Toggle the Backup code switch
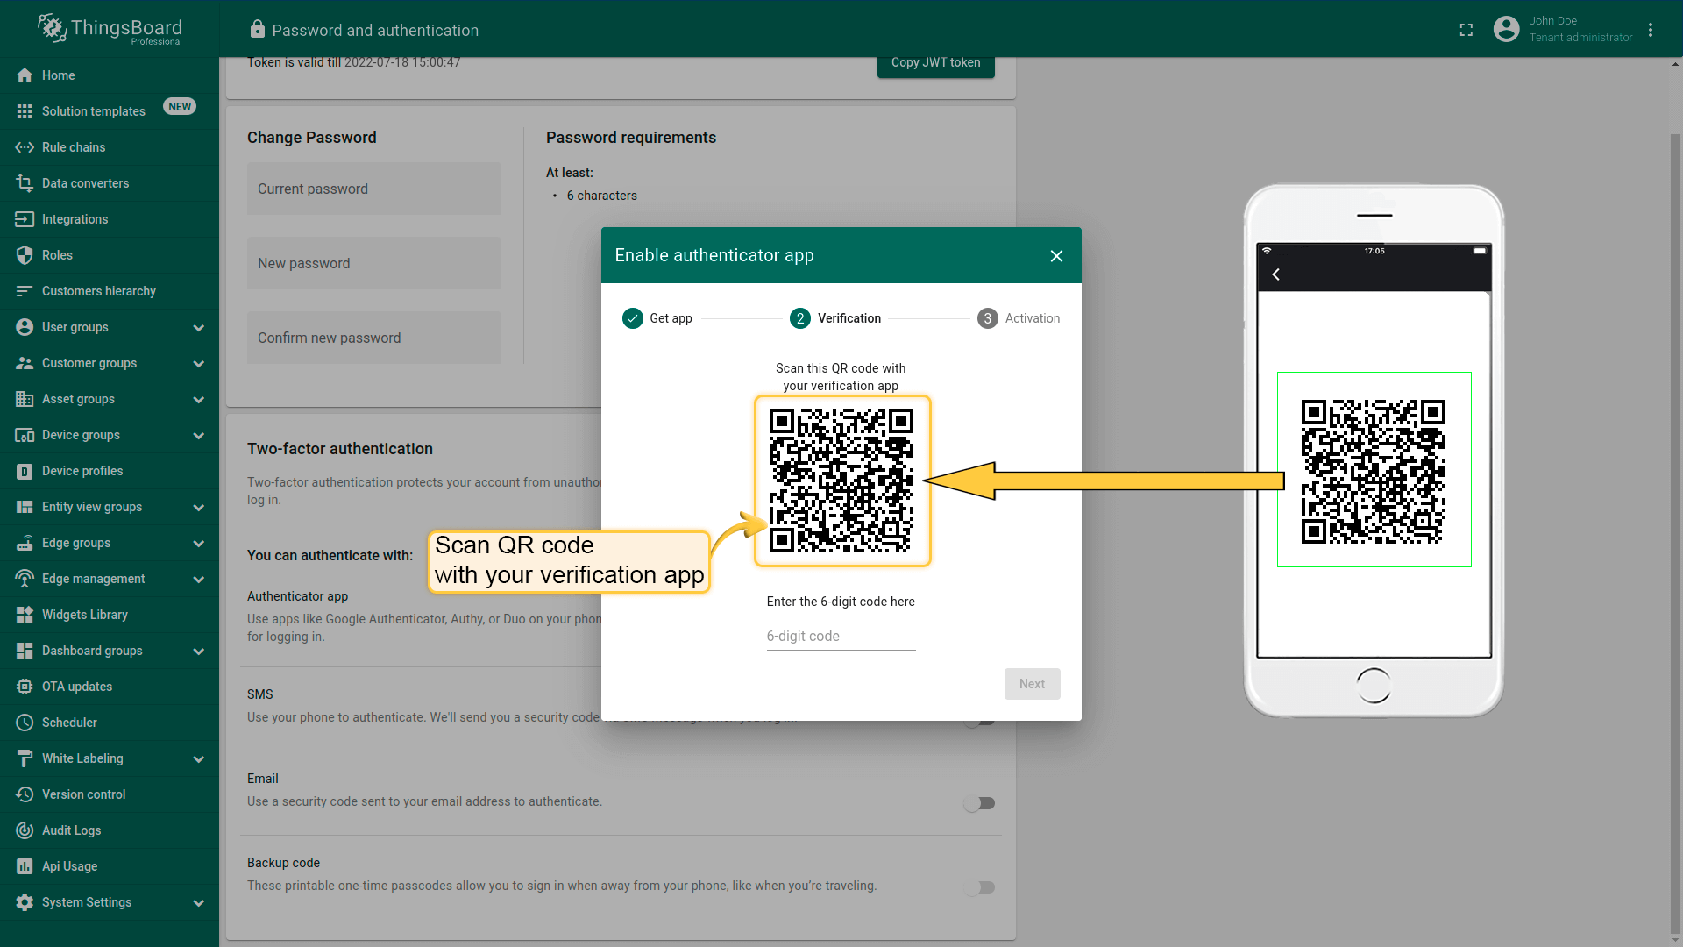The width and height of the screenshot is (1683, 947). pyautogui.click(x=979, y=887)
